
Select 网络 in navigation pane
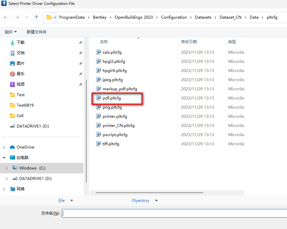click(x=21, y=189)
